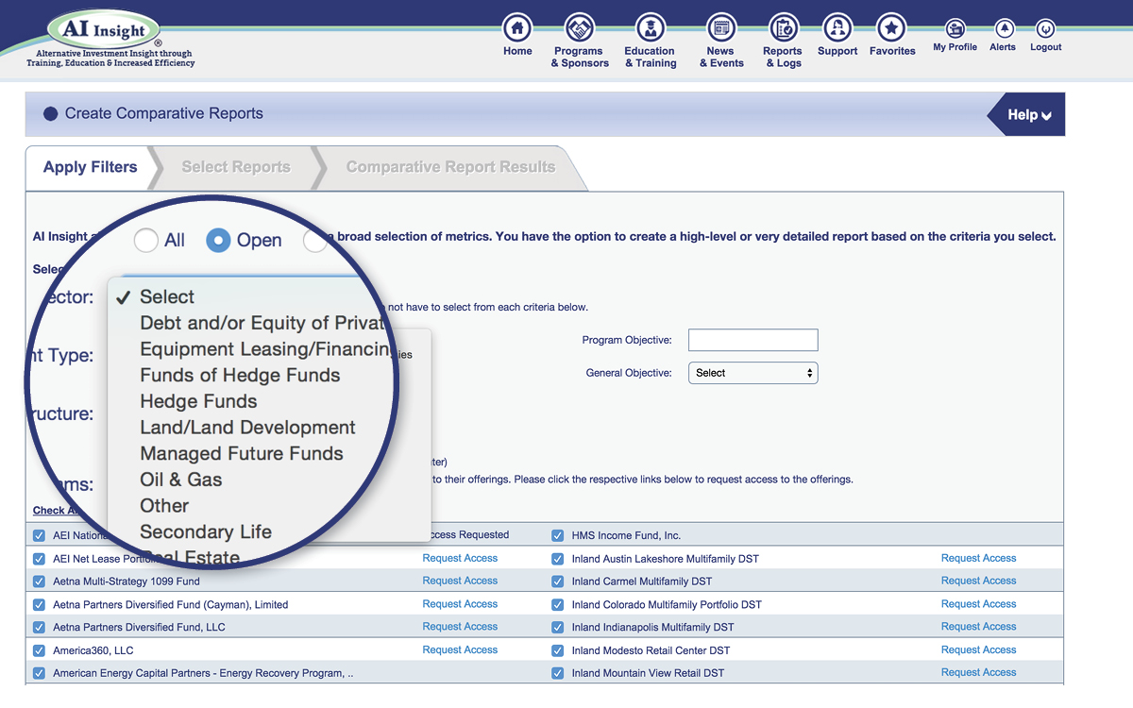Open Programs & Sponsors icon
Screen dimensions: 1133x708
[x=579, y=27]
